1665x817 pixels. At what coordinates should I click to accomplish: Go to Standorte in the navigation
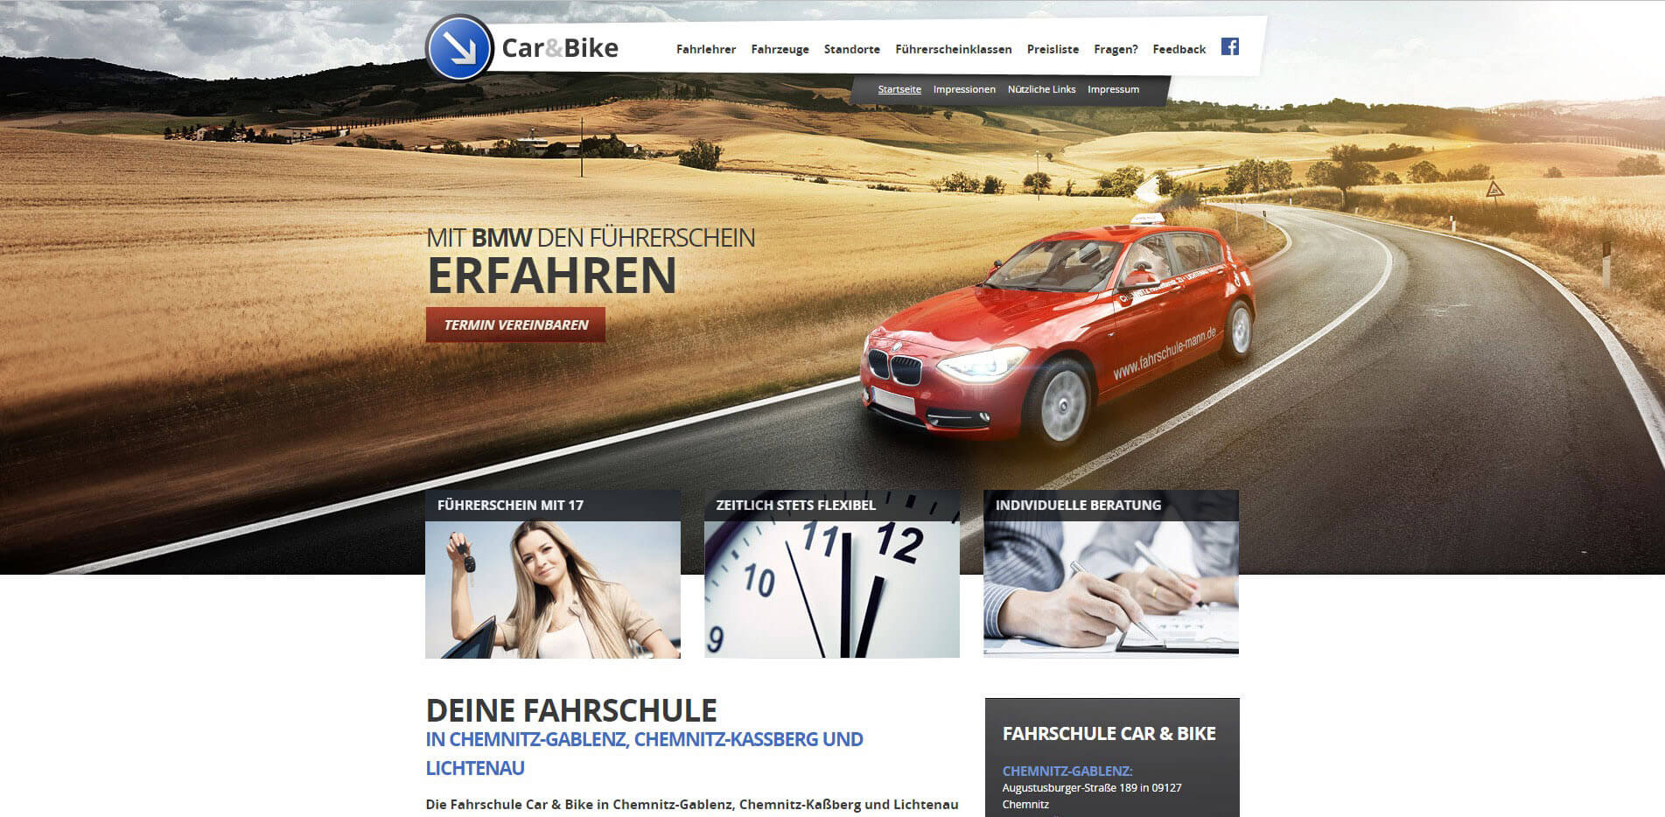click(851, 50)
